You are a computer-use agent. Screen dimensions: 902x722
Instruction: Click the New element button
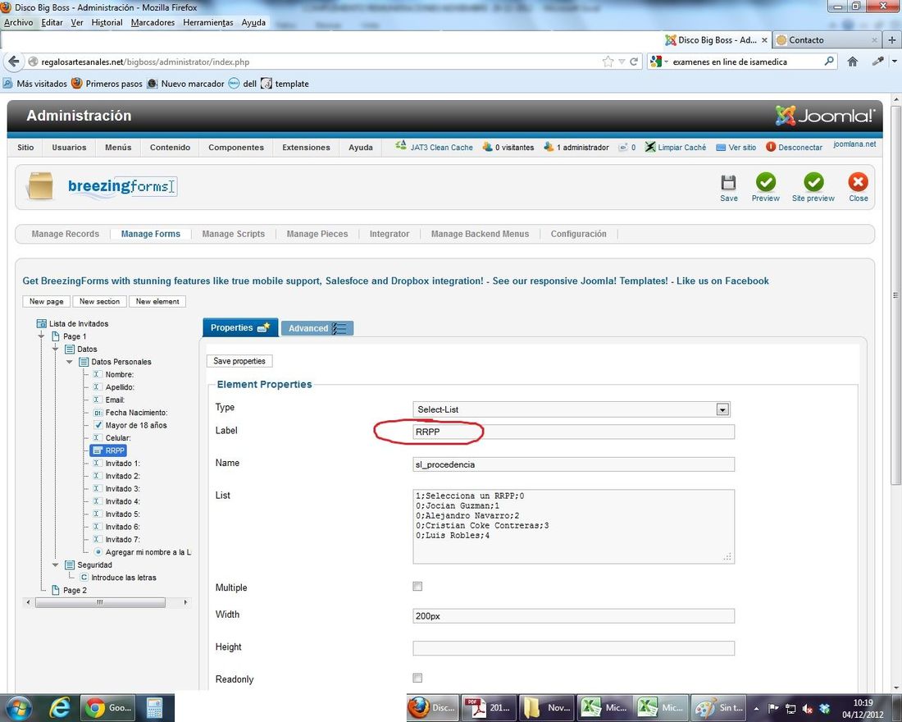(157, 301)
